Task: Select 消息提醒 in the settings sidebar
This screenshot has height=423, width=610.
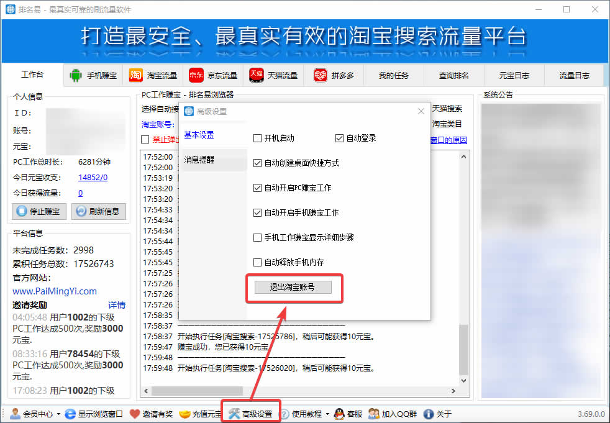Action: point(214,160)
